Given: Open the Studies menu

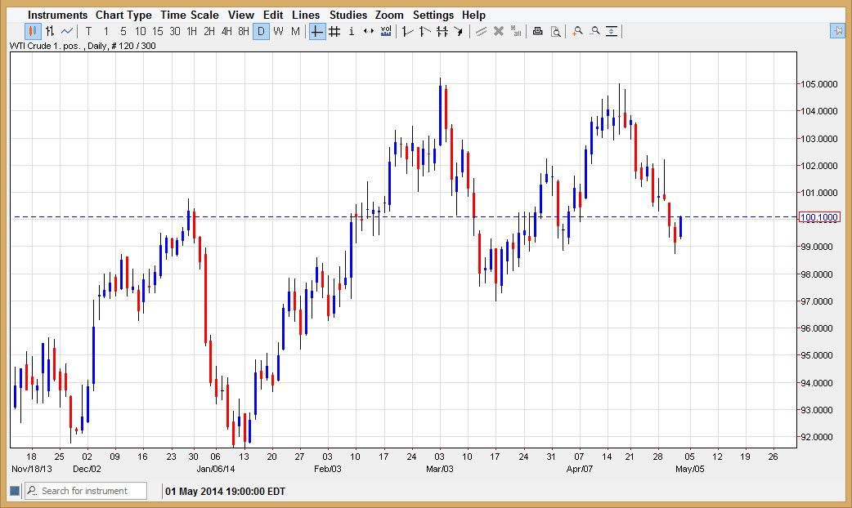Looking at the screenshot, I should point(348,15).
